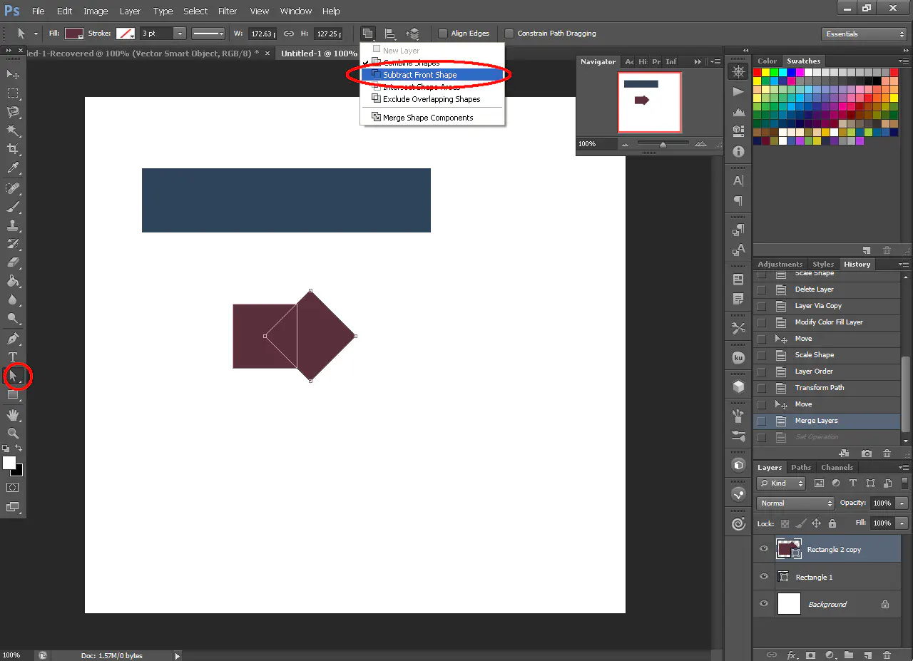Click the shape Fill color swatch
This screenshot has height=661, width=913.
[x=74, y=34]
